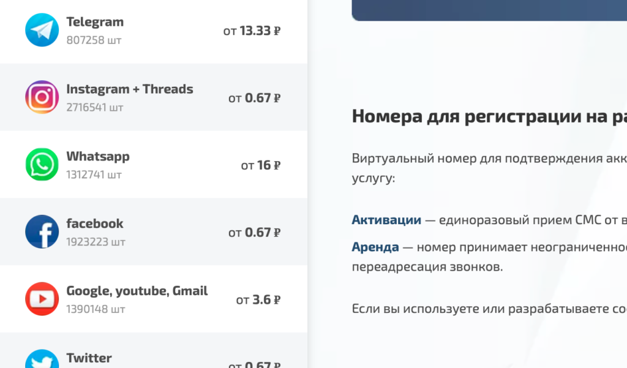Image resolution: width=627 pixels, height=368 pixels.
Task: Click the Telegram paper plane icon
Action: click(42, 30)
